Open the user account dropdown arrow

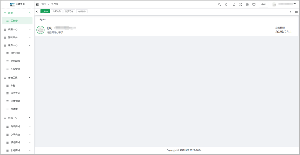(x=295, y=4)
